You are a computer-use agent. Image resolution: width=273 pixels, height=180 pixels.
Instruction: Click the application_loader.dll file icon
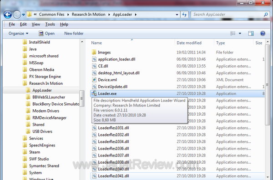pyautogui.click(x=94, y=59)
